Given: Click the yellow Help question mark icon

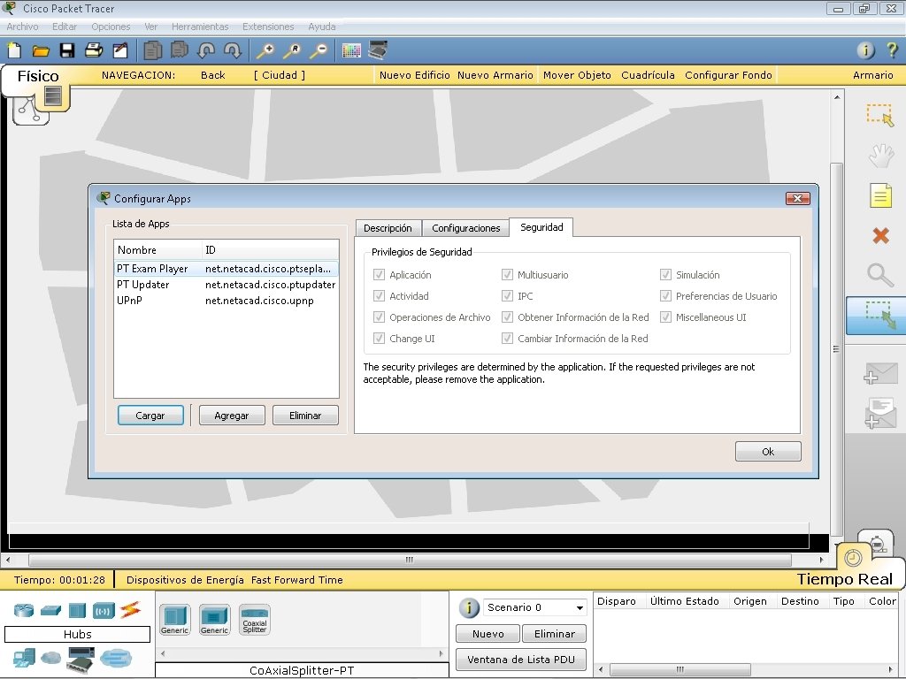Looking at the screenshot, I should 892,50.
